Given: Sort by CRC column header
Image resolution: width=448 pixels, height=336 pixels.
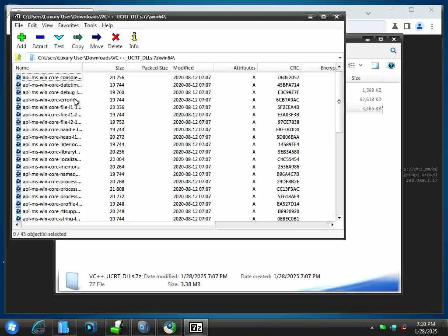Looking at the screenshot, I should [x=280, y=68].
